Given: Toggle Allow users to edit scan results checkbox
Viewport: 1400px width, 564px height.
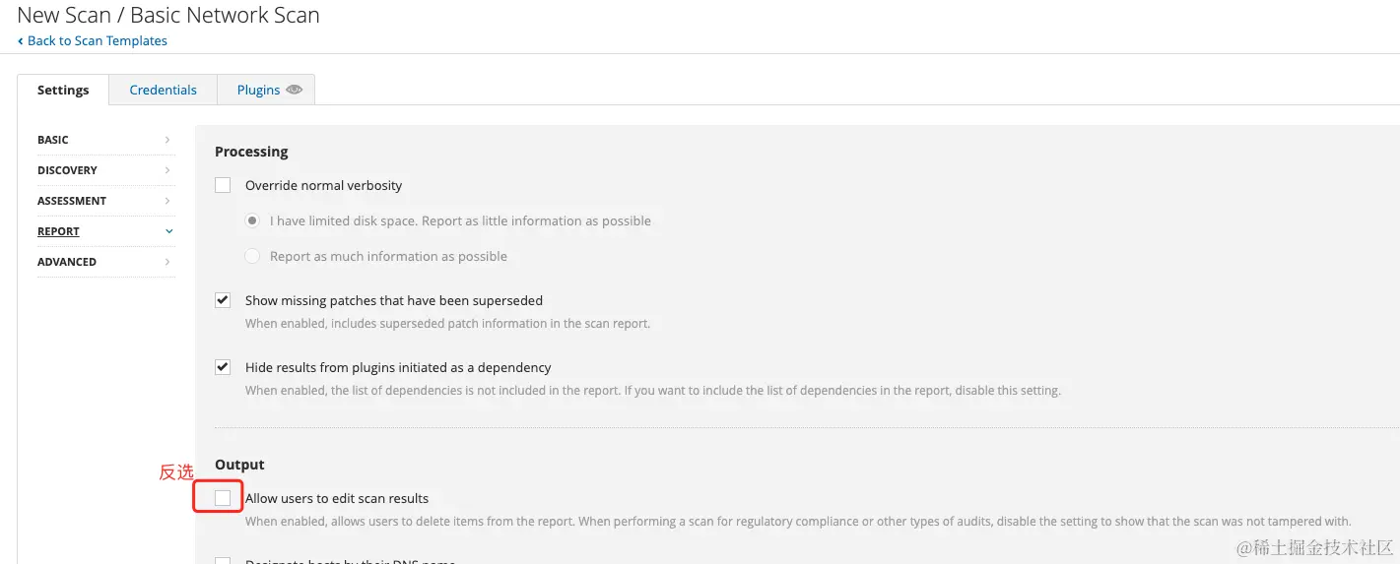Looking at the screenshot, I should pos(223,498).
